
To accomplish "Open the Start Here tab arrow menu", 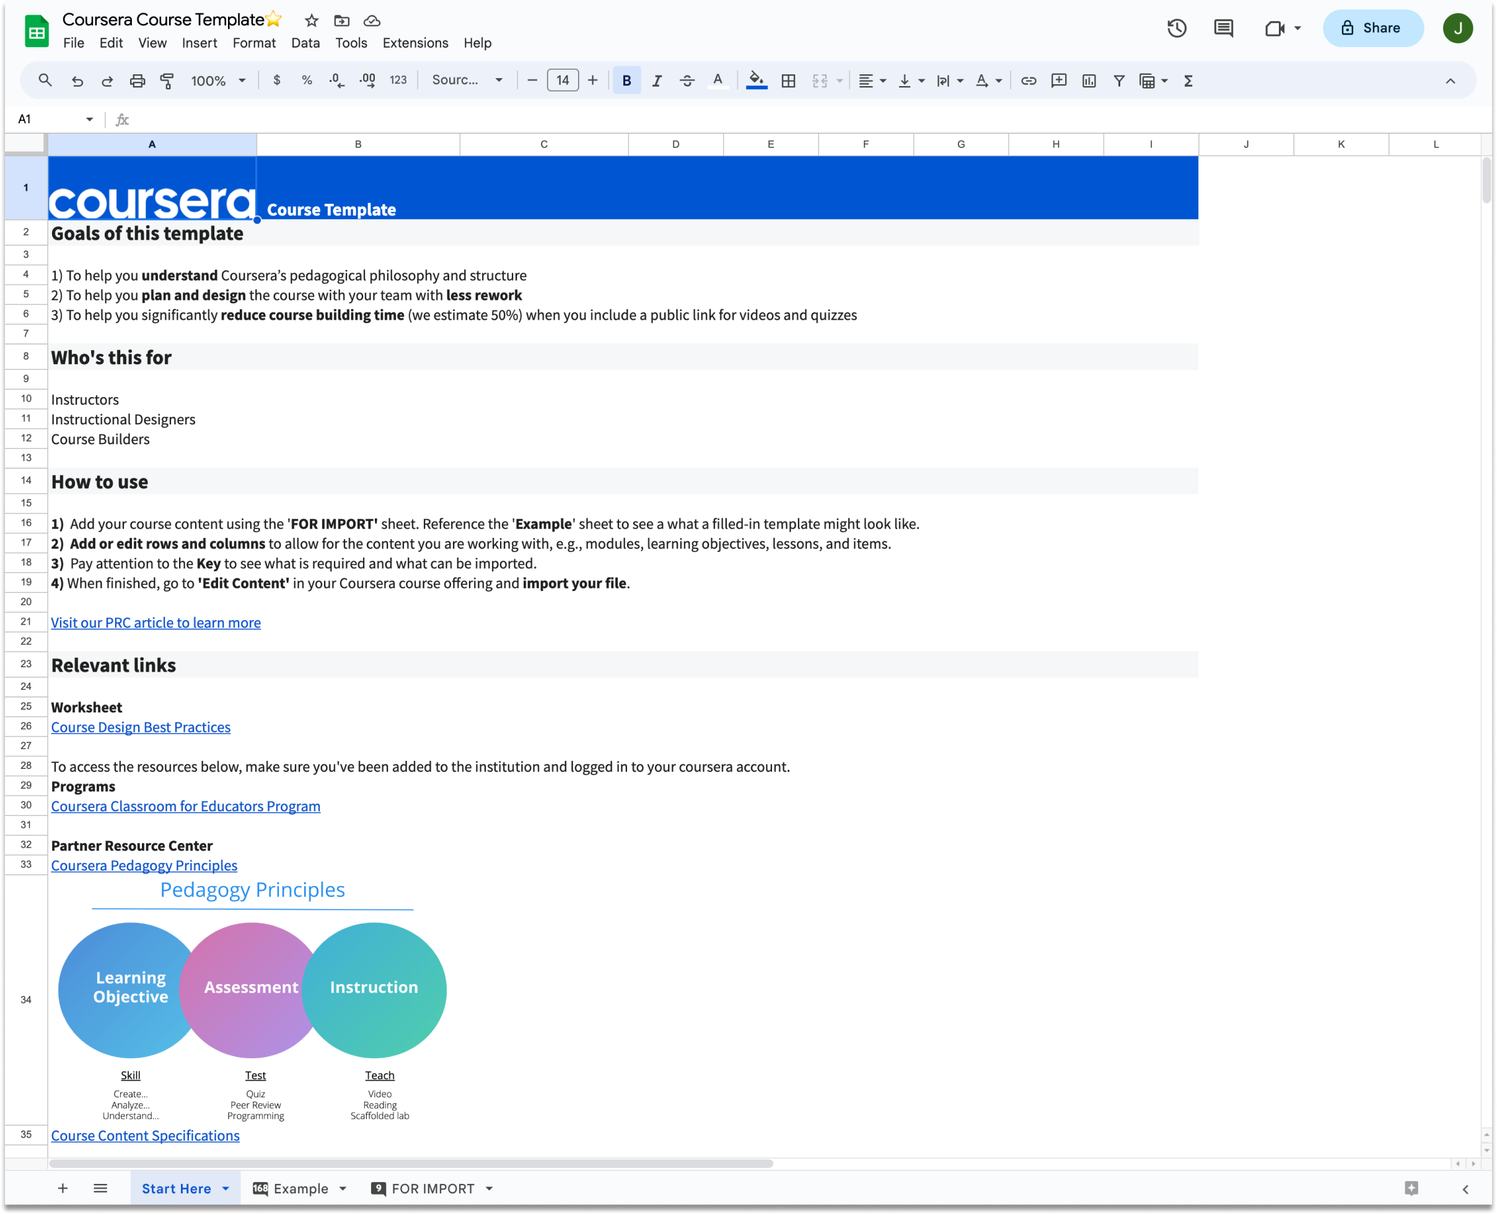I will coord(226,1188).
